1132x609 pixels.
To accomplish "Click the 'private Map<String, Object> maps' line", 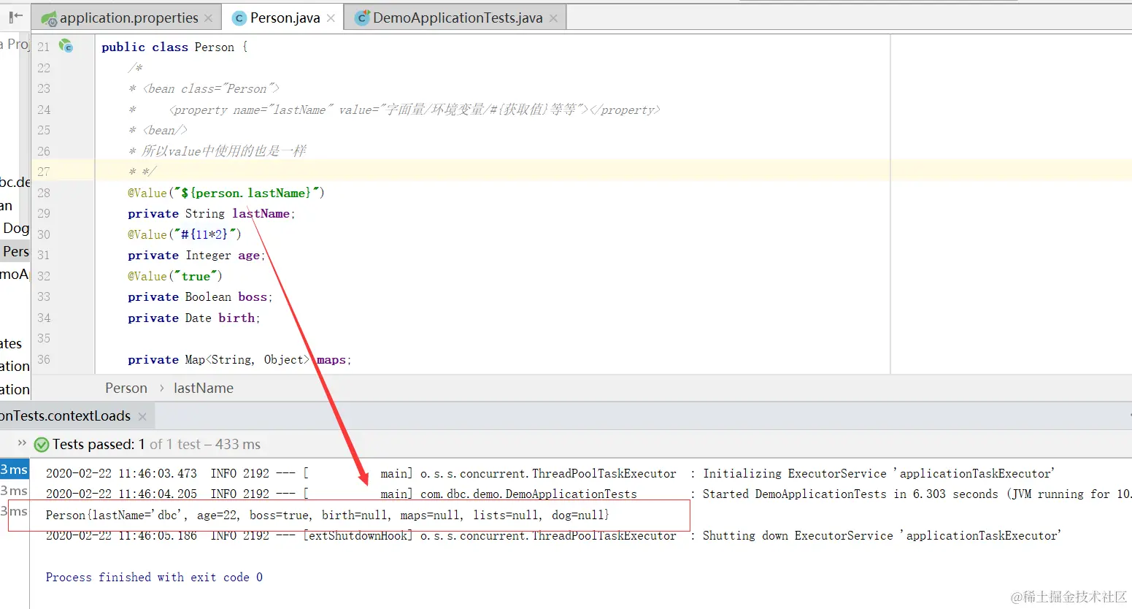I will pyautogui.click(x=239, y=360).
